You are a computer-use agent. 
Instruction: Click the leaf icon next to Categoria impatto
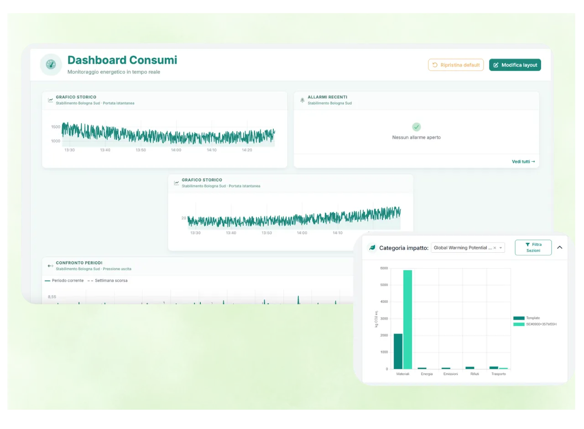[372, 248]
